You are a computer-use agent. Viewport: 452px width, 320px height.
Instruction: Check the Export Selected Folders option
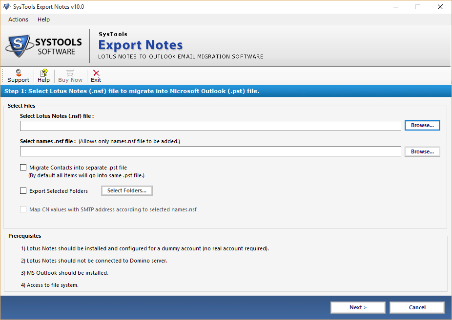(x=23, y=191)
